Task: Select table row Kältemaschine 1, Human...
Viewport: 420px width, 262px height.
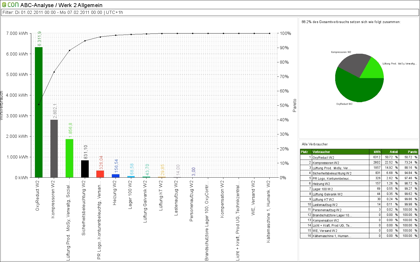Action: (x=359, y=236)
